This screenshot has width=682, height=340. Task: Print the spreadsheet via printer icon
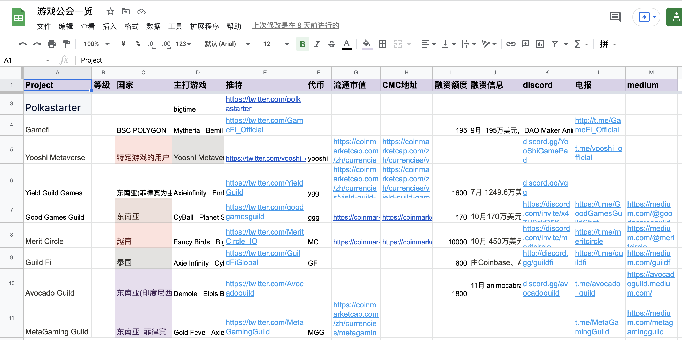52,44
